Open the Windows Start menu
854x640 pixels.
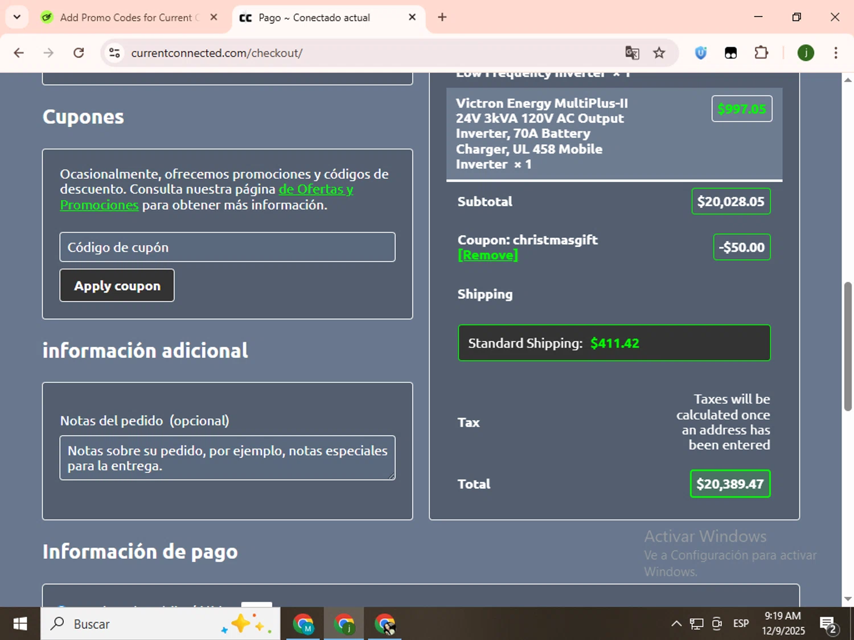pos(20,624)
